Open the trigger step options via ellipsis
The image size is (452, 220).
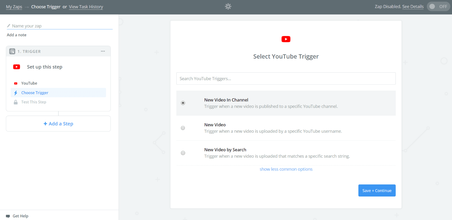pyautogui.click(x=103, y=51)
